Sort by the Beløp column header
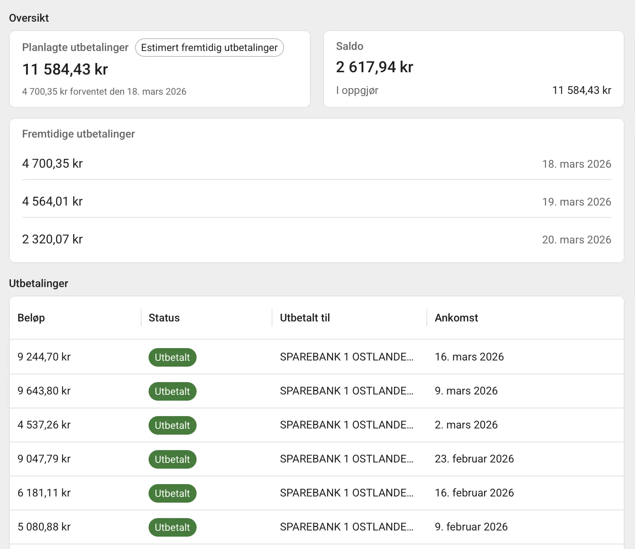 click(31, 318)
